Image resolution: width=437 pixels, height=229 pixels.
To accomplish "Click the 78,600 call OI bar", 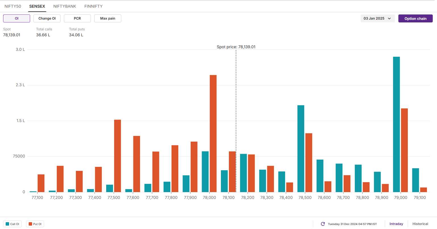I will tap(320, 176).
